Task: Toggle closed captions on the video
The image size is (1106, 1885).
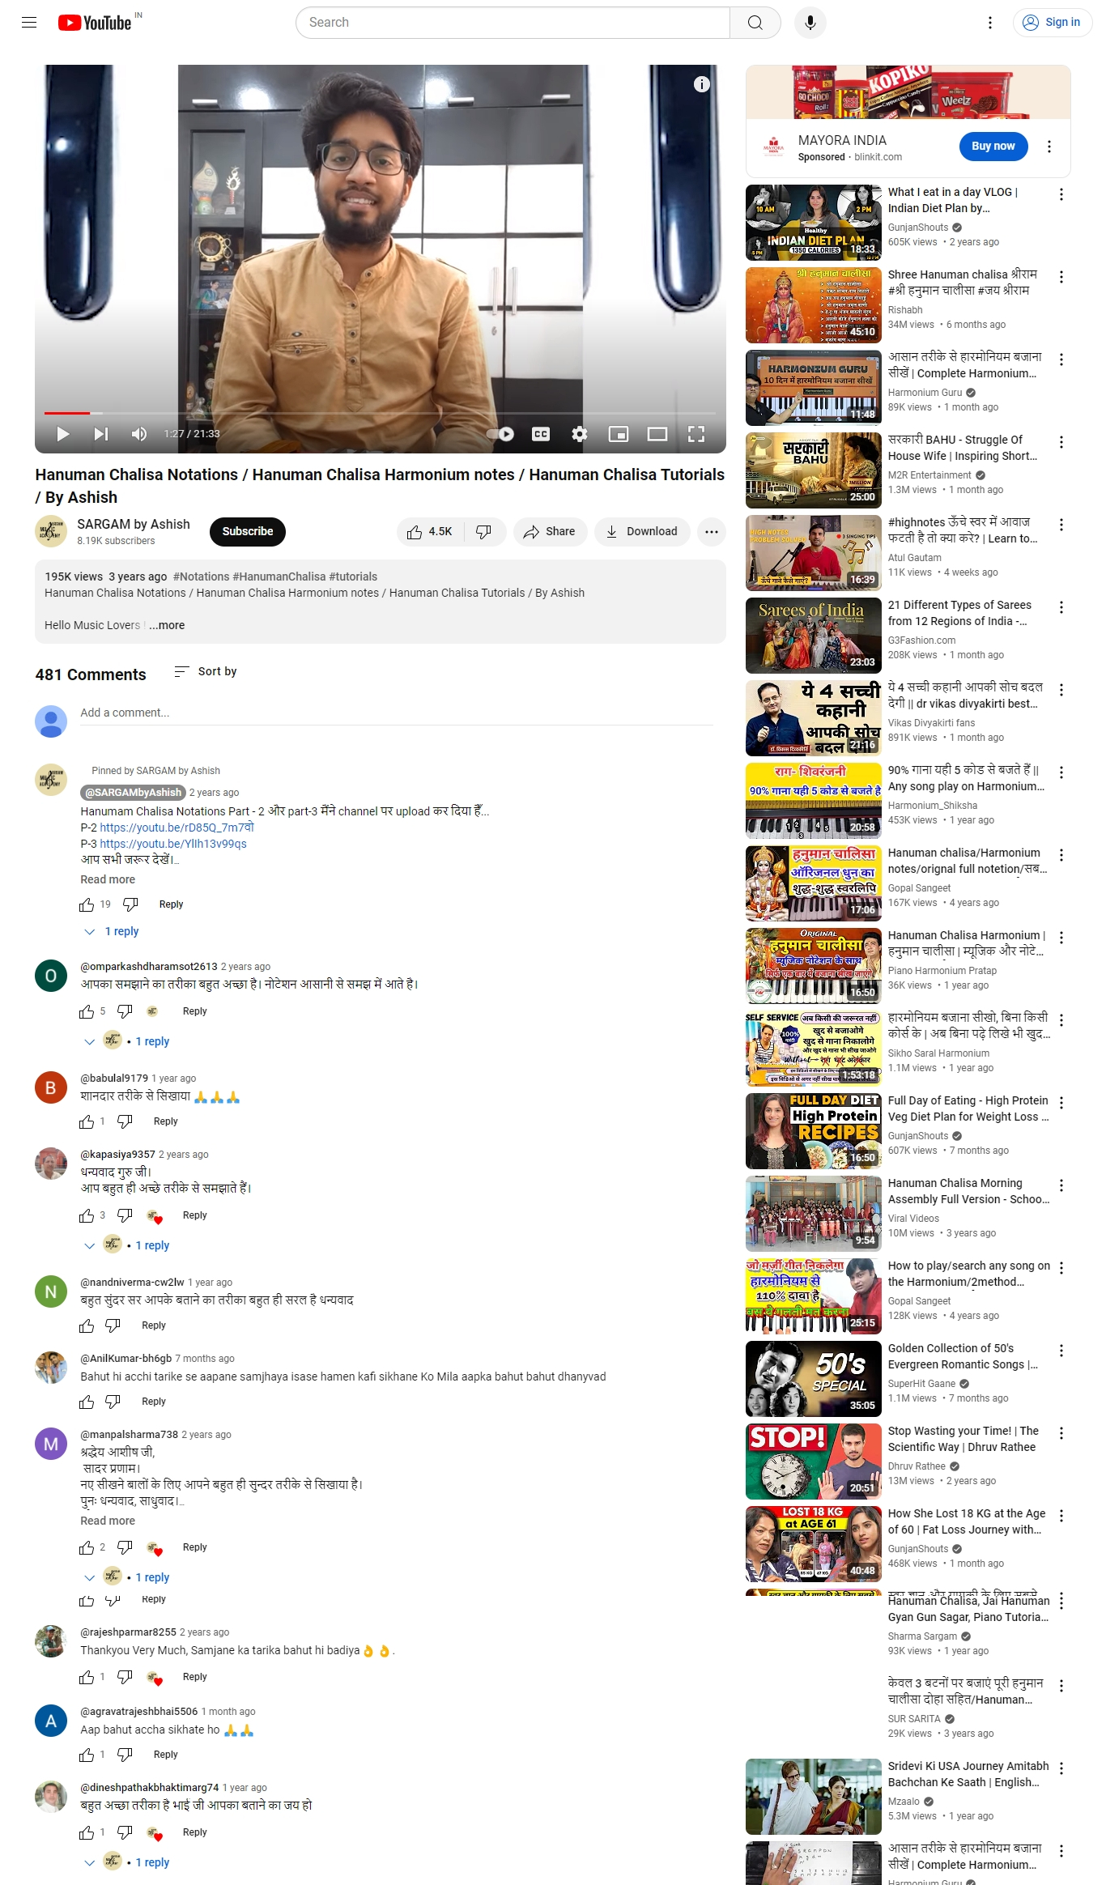Action: coord(541,434)
